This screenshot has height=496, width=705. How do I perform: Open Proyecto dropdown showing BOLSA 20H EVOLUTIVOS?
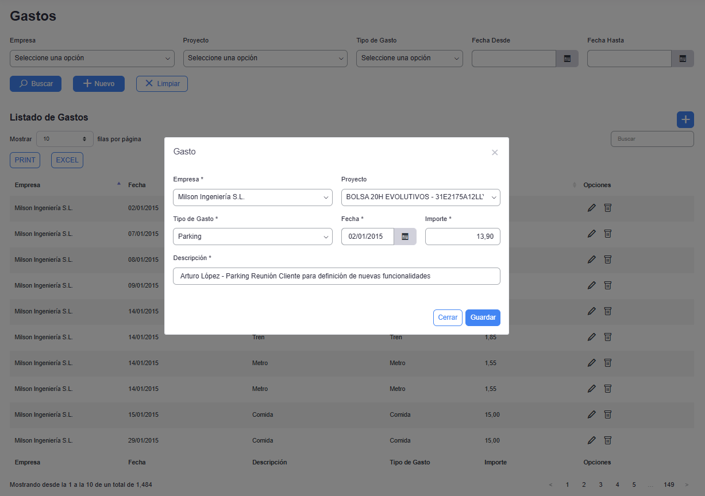[420, 197]
